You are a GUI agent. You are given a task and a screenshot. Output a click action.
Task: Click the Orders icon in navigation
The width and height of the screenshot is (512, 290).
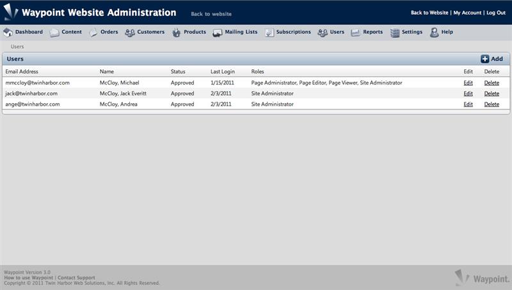[x=93, y=33]
